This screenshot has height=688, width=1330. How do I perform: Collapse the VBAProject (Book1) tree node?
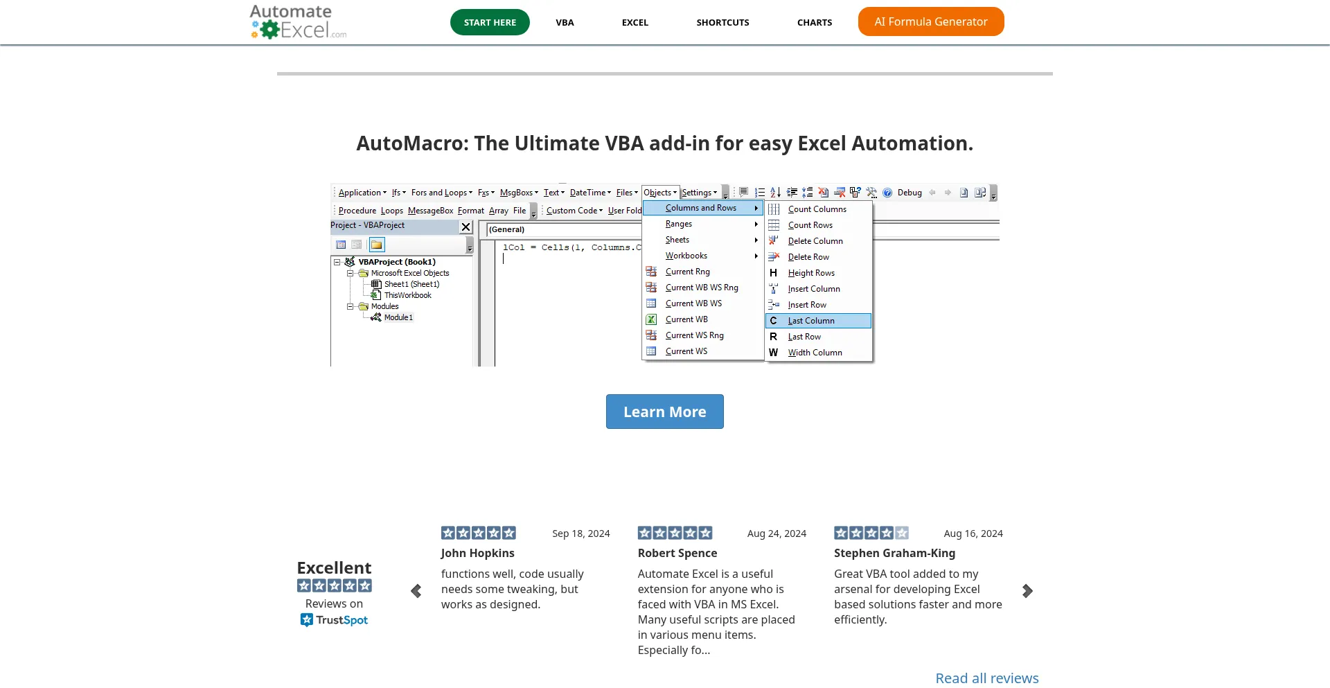pyautogui.click(x=337, y=262)
